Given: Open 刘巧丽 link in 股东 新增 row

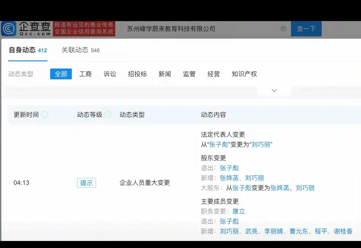Looking at the screenshot, I should (254, 178).
